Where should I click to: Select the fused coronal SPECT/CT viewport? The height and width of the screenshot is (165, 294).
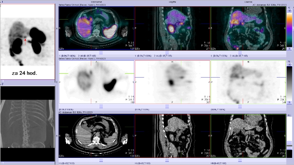click(249, 29)
